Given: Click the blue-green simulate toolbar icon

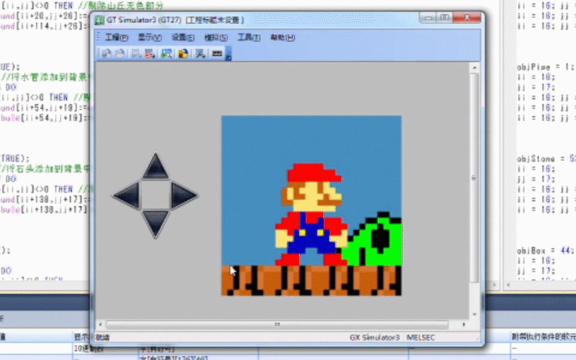Looking at the screenshot, I should (x=166, y=53).
